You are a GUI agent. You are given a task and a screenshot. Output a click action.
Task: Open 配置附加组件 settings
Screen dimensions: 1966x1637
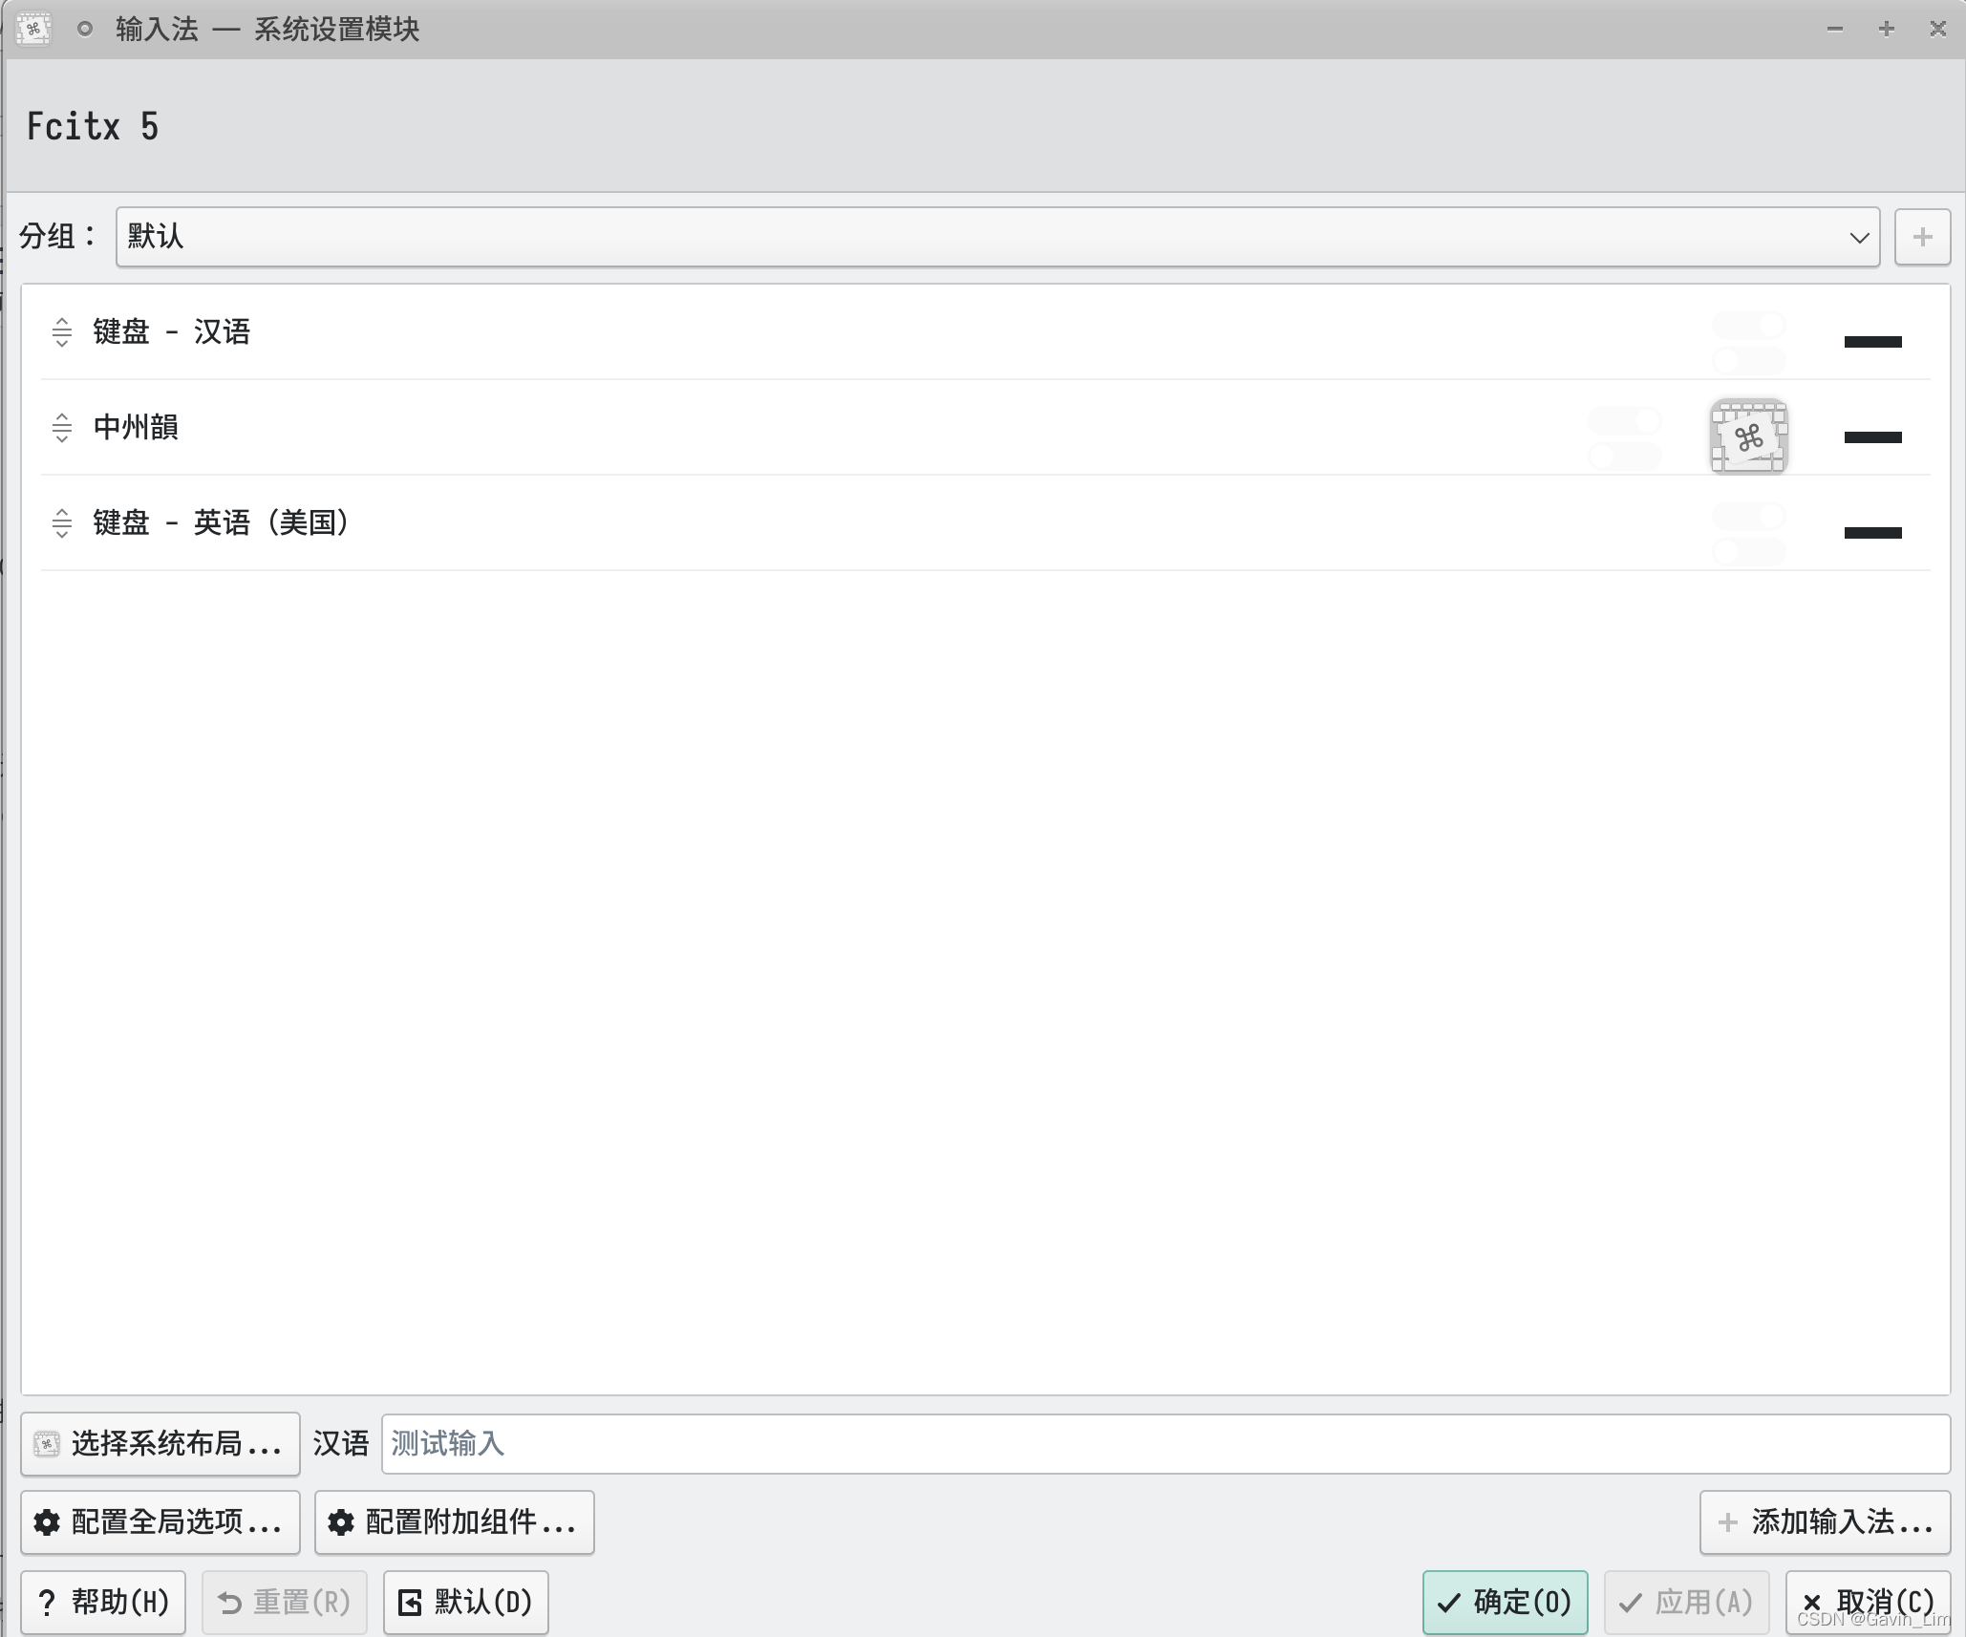[454, 1521]
